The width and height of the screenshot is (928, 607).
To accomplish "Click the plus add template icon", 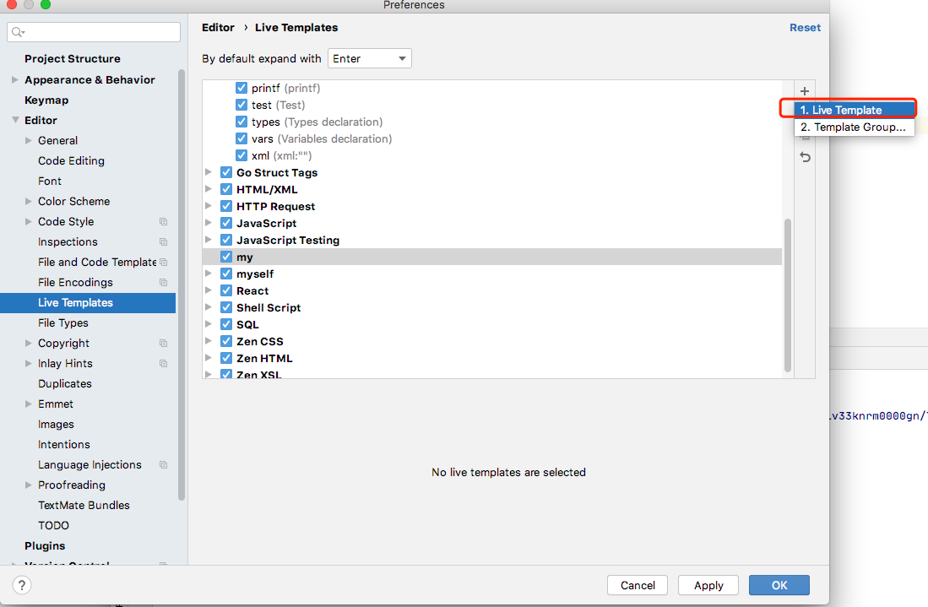I will click(x=805, y=91).
